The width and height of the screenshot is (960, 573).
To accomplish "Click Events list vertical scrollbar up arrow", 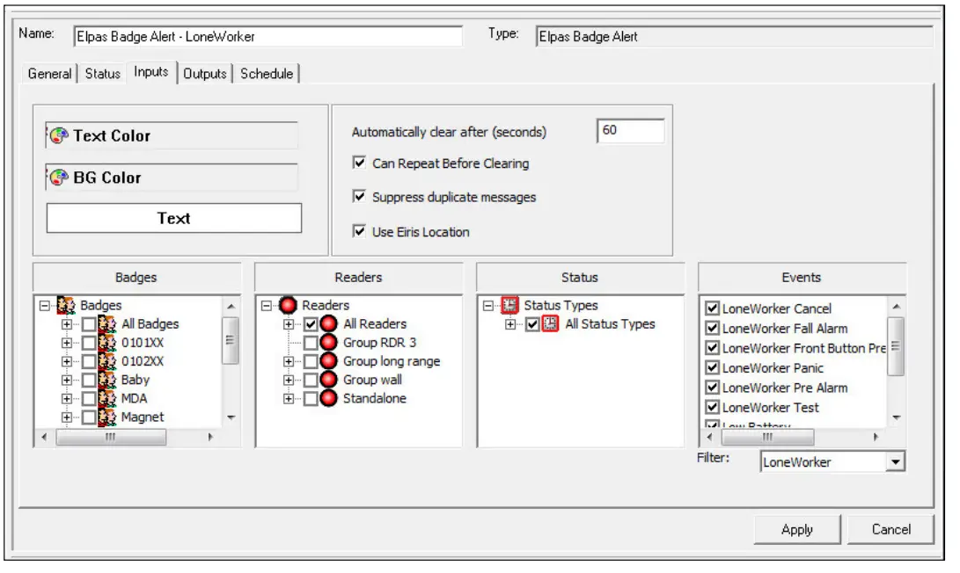I will pyautogui.click(x=896, y=307).
